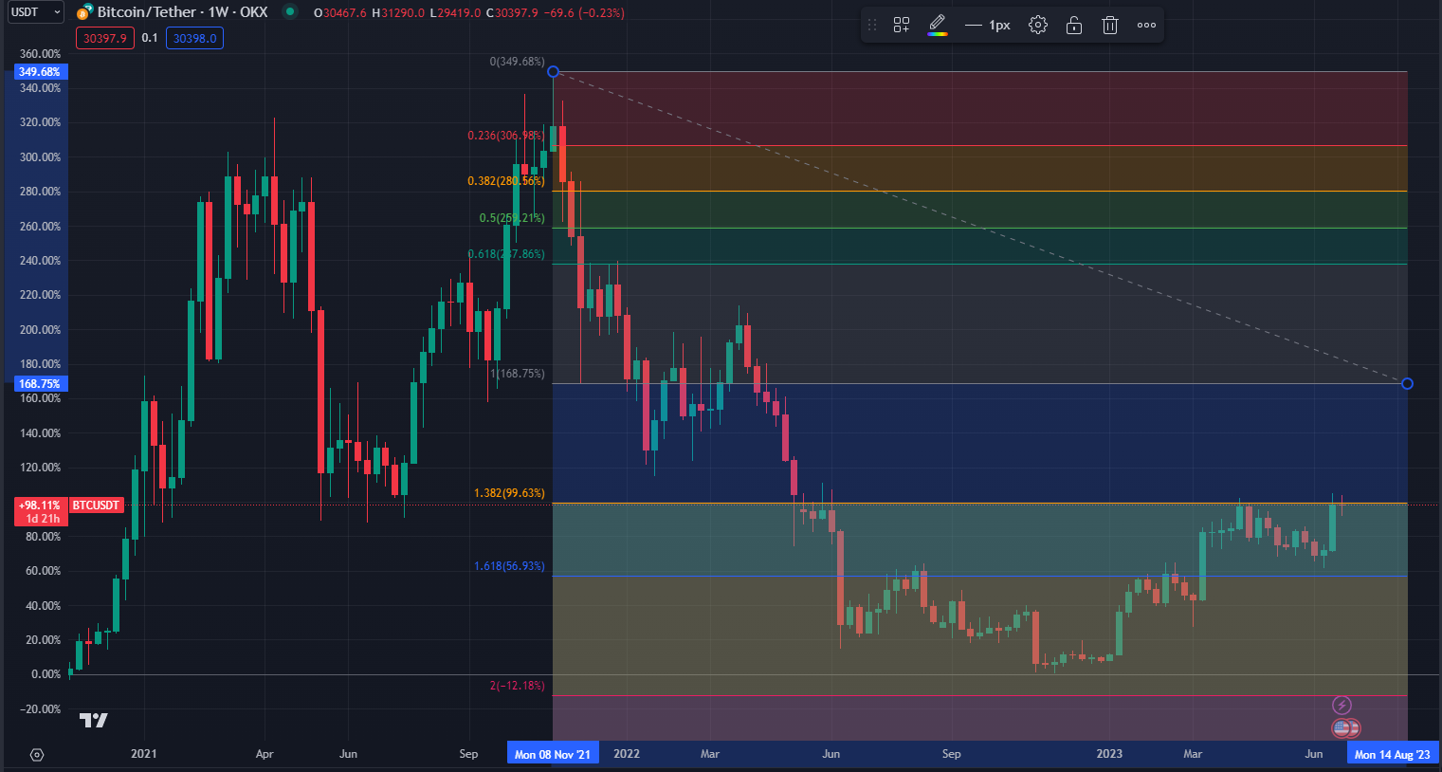The height and width of the screenshot is (772, 1442).
Task: Open the drawing templates icon
Action: [902, 26]
